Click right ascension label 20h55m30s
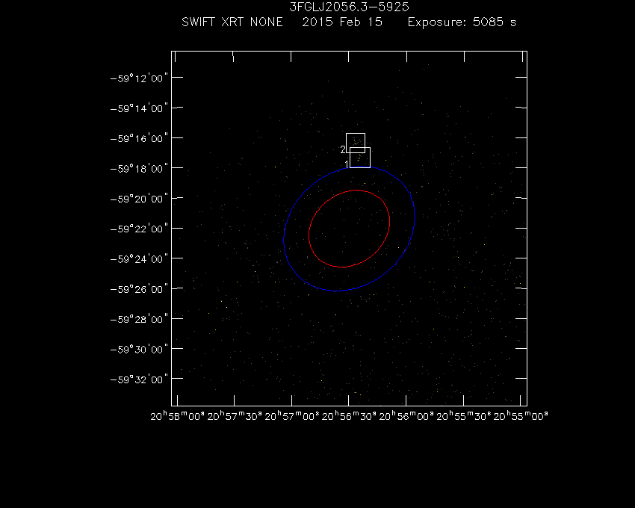The image size is (635, 508). [464, 416]
